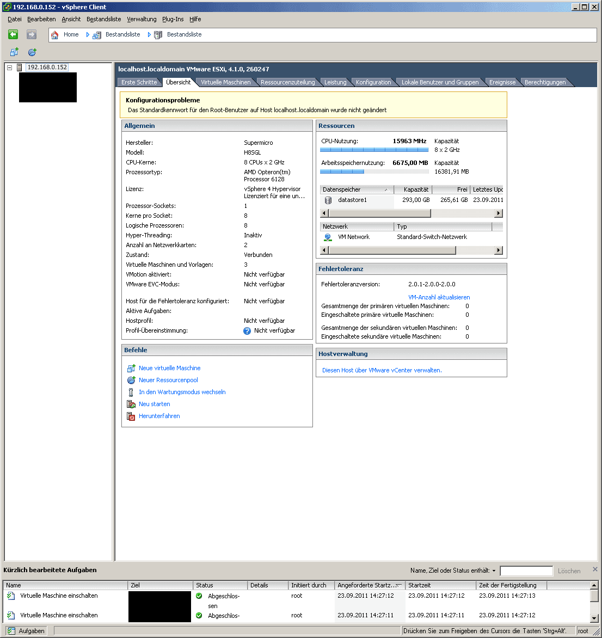Click the tasks list down scroll arrow

[x=594, y=618]
